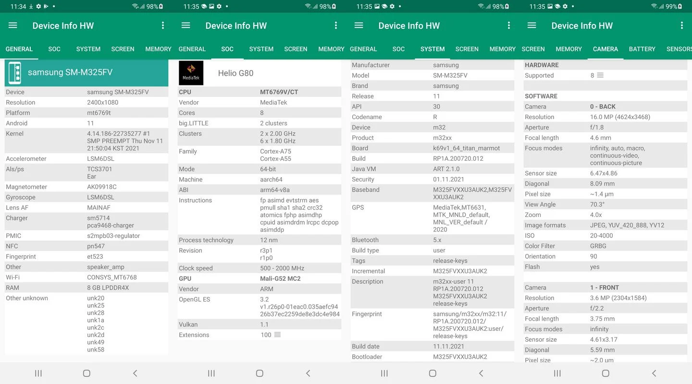Open the hamburger menu on the System-tab screen
The image size is (692, 384).
(x=359, y=25)
